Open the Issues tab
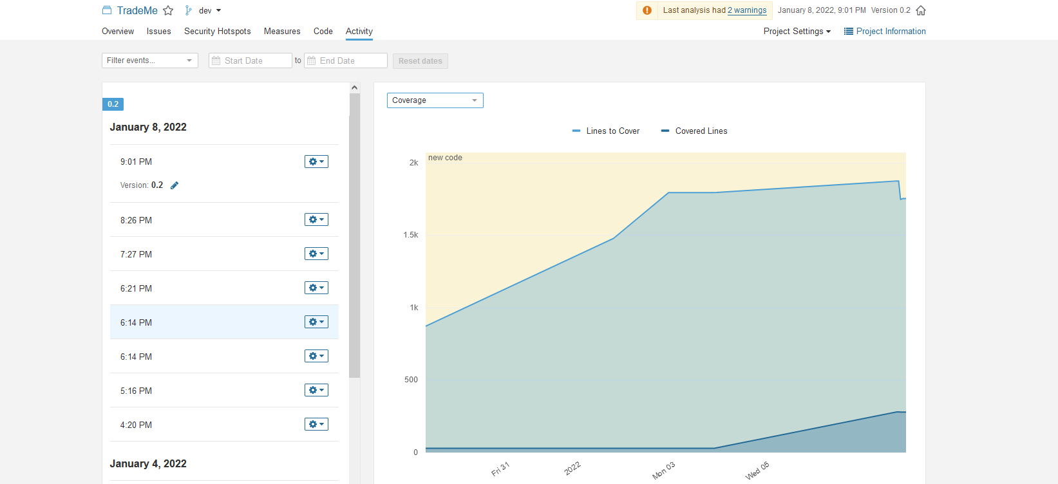Image resolution: width=1058 pixels, height=484 pixels. [x=158, y=31]
